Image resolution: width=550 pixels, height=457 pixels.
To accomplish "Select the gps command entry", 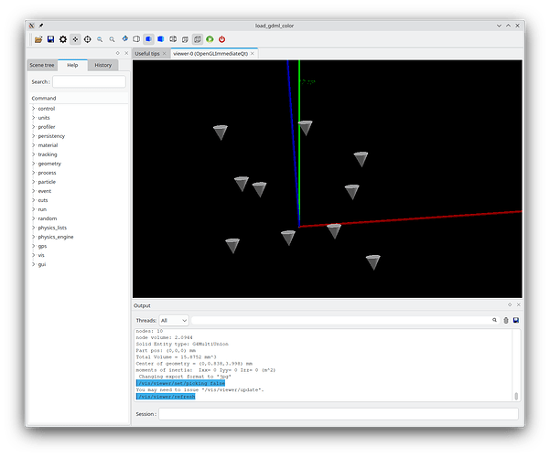I will coord(42,246).
